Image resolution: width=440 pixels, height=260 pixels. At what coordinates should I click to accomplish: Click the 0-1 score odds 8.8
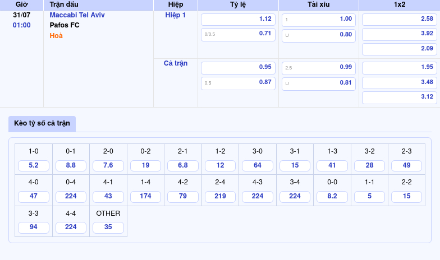click(x=71, y=166)
